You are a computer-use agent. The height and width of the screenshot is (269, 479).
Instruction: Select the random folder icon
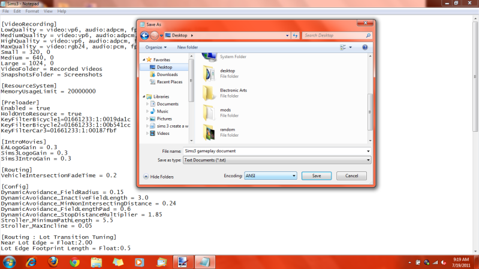[209, 132]
